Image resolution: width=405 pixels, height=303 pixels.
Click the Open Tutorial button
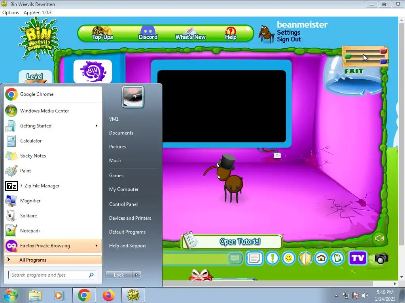pyautogui.click(x=232, y=241)
